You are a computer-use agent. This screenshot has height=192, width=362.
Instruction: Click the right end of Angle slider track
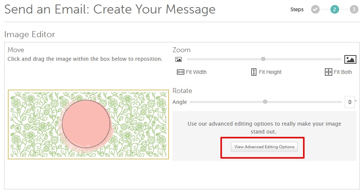pos(340,102)
